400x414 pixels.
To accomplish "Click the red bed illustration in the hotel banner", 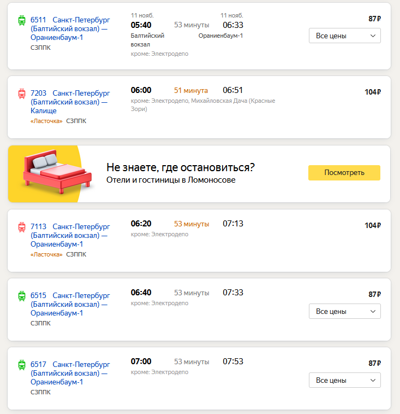I will tap(57, 172).
